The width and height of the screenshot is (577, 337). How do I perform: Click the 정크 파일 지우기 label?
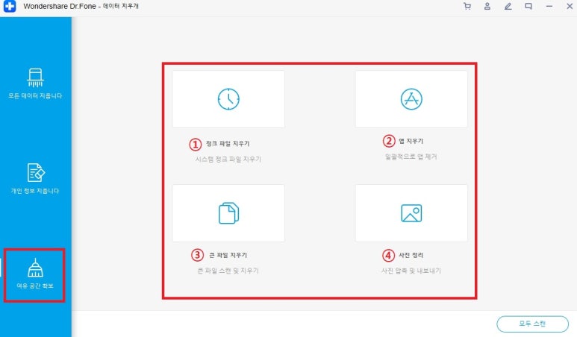[x=228, y=143]
